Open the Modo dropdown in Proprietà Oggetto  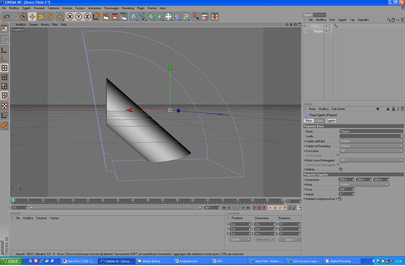click(364, 185)
